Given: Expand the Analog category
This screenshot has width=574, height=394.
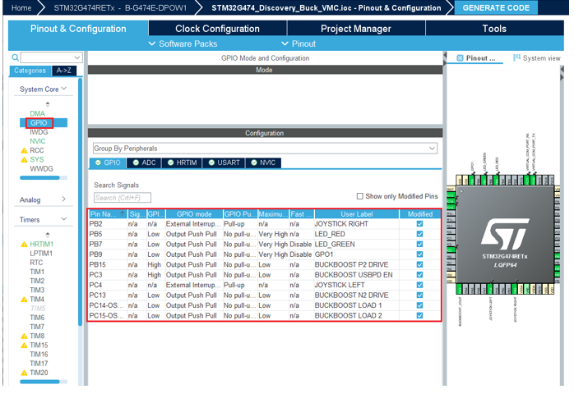Looking at the screenshot, I should tap(63, 199).
